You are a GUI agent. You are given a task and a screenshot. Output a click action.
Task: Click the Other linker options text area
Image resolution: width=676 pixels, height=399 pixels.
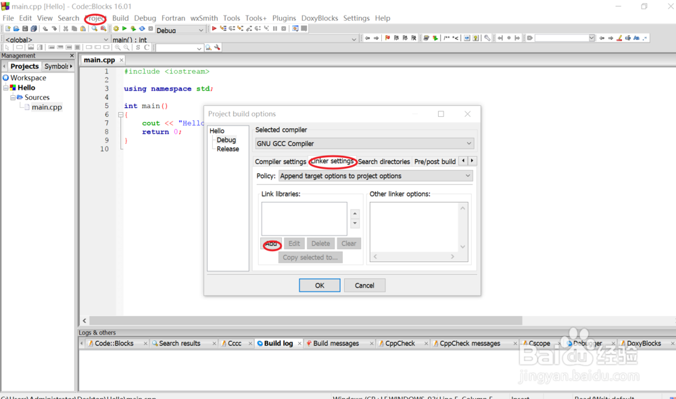[415, 228]
